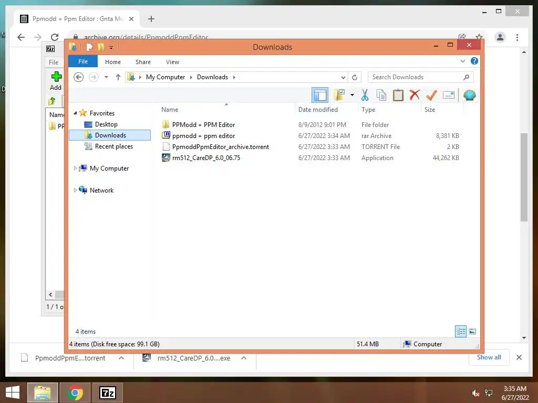Switch to large icons view button
Screen dimensions: 538x403
pyautogui.click(x=472, y=331)
